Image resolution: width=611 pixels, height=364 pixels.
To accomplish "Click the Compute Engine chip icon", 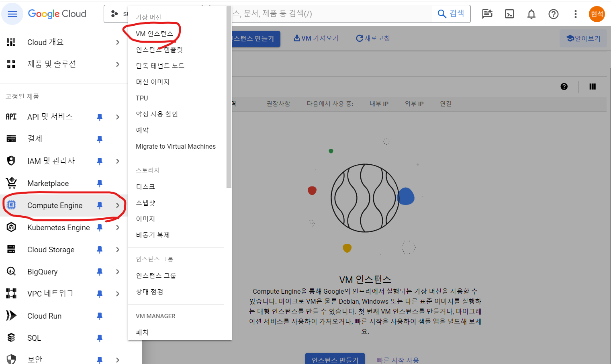I will point(11,205).
